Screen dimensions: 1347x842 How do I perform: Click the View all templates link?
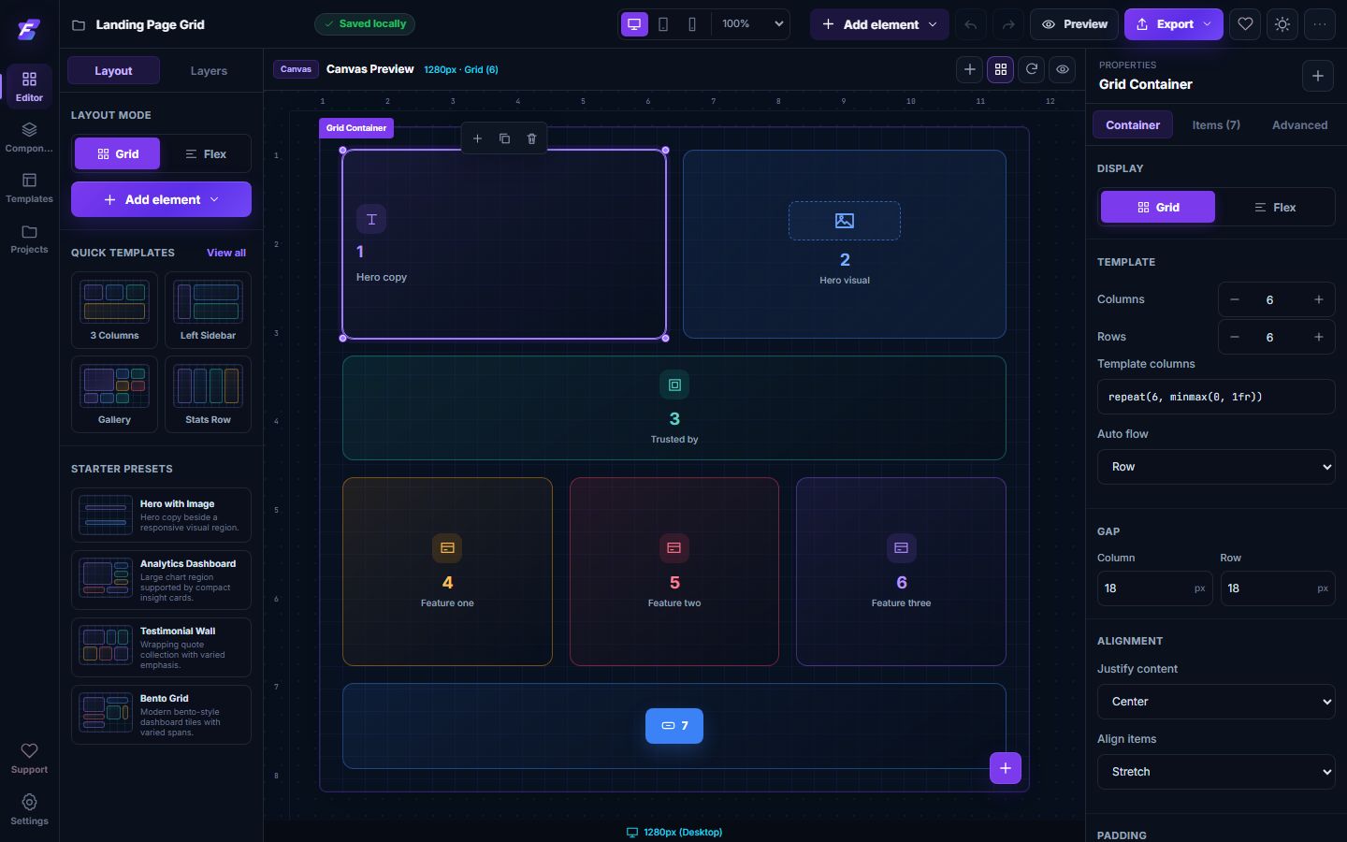click(226, 253)
